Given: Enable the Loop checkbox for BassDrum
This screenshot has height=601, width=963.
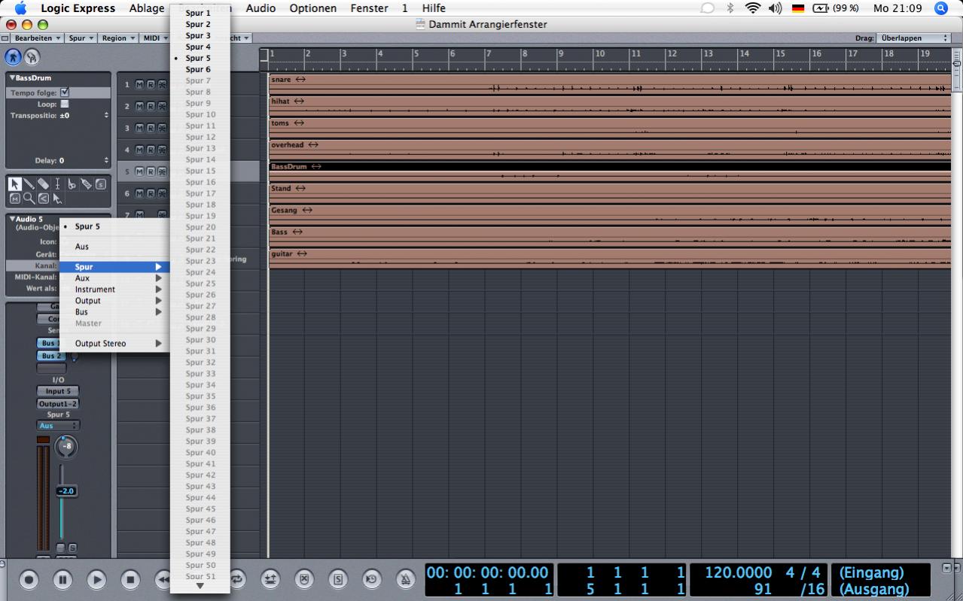Looking at the screenshot, I should 65,104.
